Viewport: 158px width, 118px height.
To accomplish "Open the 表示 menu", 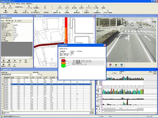I will [x=13, y=3].
